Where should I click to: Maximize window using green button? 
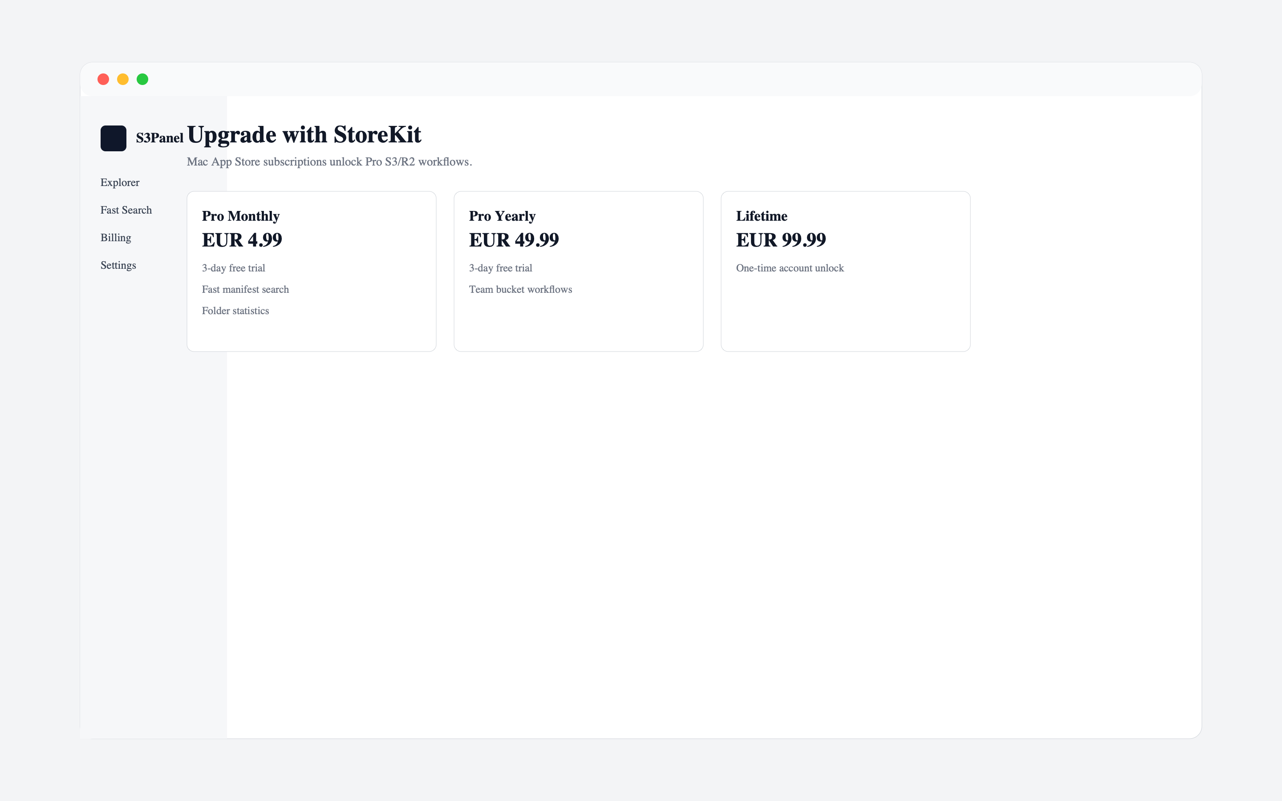[x=142, y=80]
